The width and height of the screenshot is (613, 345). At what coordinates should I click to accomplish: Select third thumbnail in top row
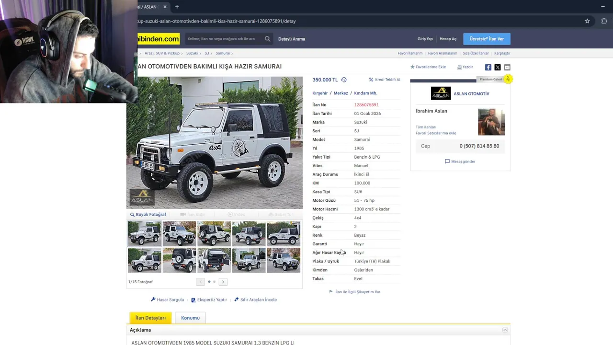214,234
